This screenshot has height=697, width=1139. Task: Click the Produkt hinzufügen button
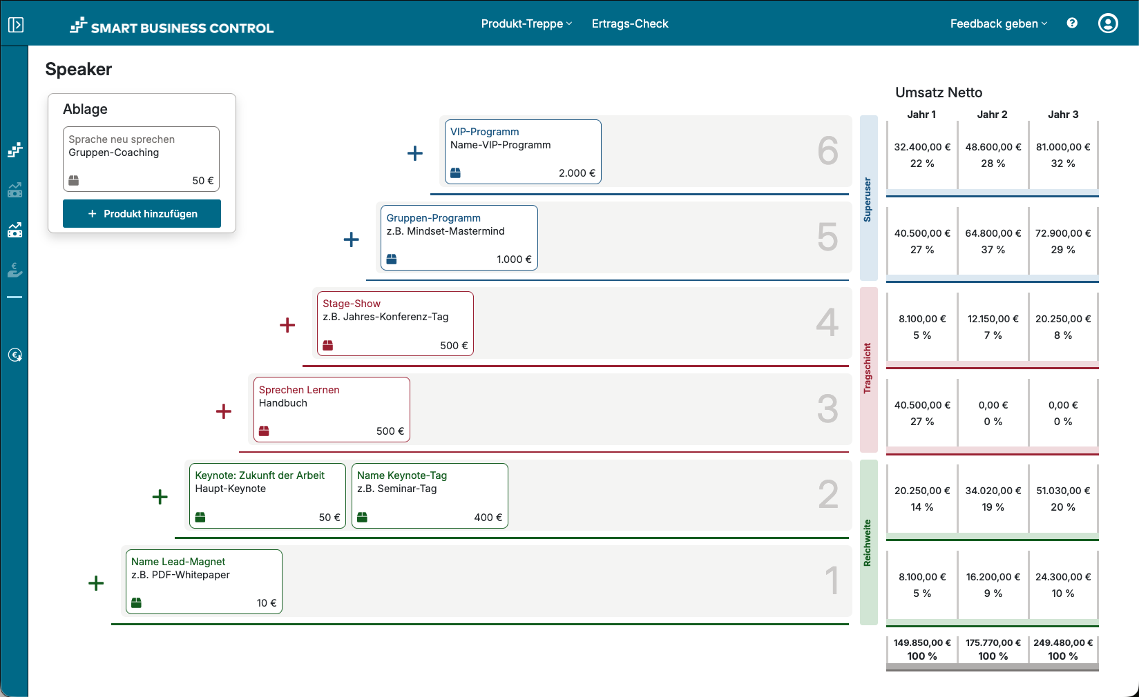(x=142, y=213)
